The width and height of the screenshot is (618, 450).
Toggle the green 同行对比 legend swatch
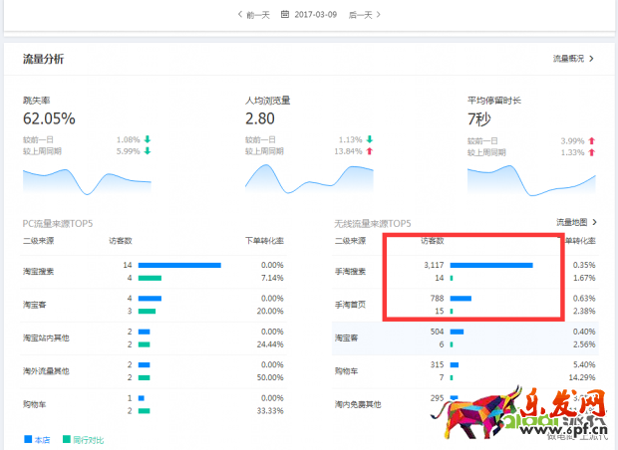[66, 439]
